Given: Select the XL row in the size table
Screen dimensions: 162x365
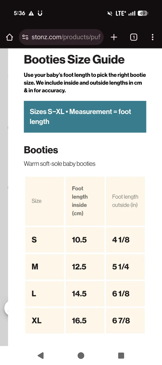Looking at the screenshot, I should (x=36, y=320).
